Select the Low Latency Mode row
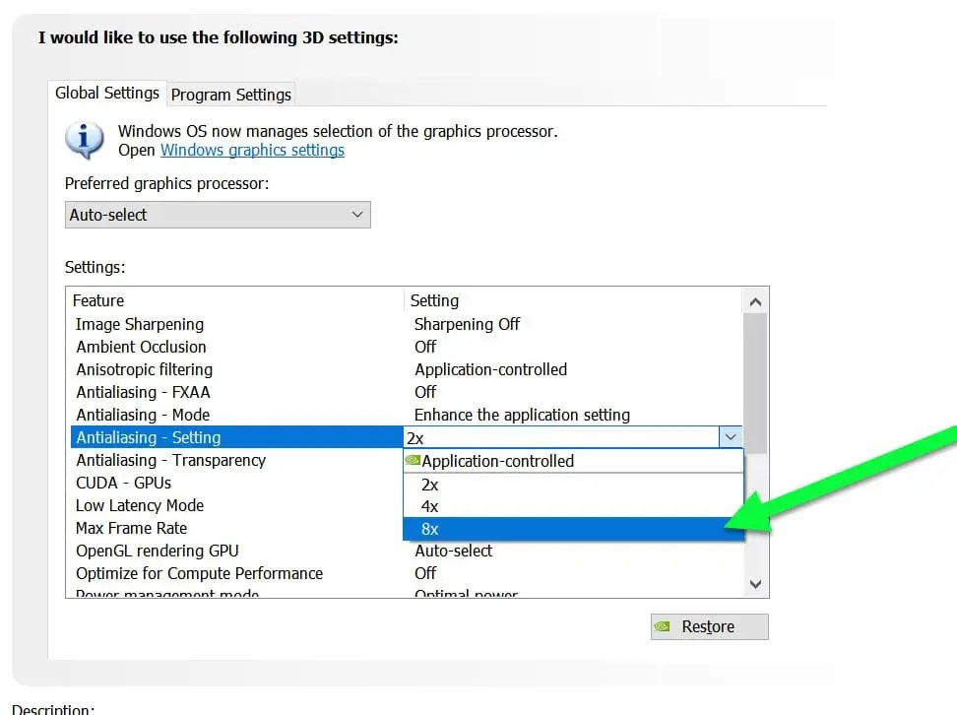The image size is (957, 715). click(237, 505)
